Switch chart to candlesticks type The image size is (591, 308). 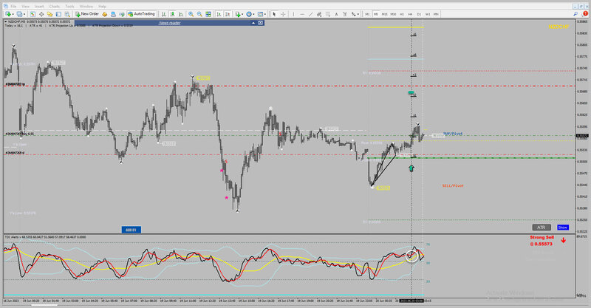point(172,14)
